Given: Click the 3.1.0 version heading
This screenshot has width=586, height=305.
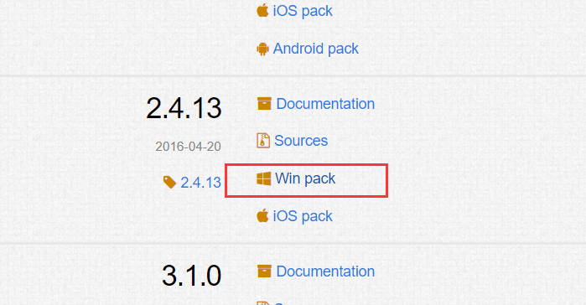Looking at the screenshot, I should click(x=191, y=276).
